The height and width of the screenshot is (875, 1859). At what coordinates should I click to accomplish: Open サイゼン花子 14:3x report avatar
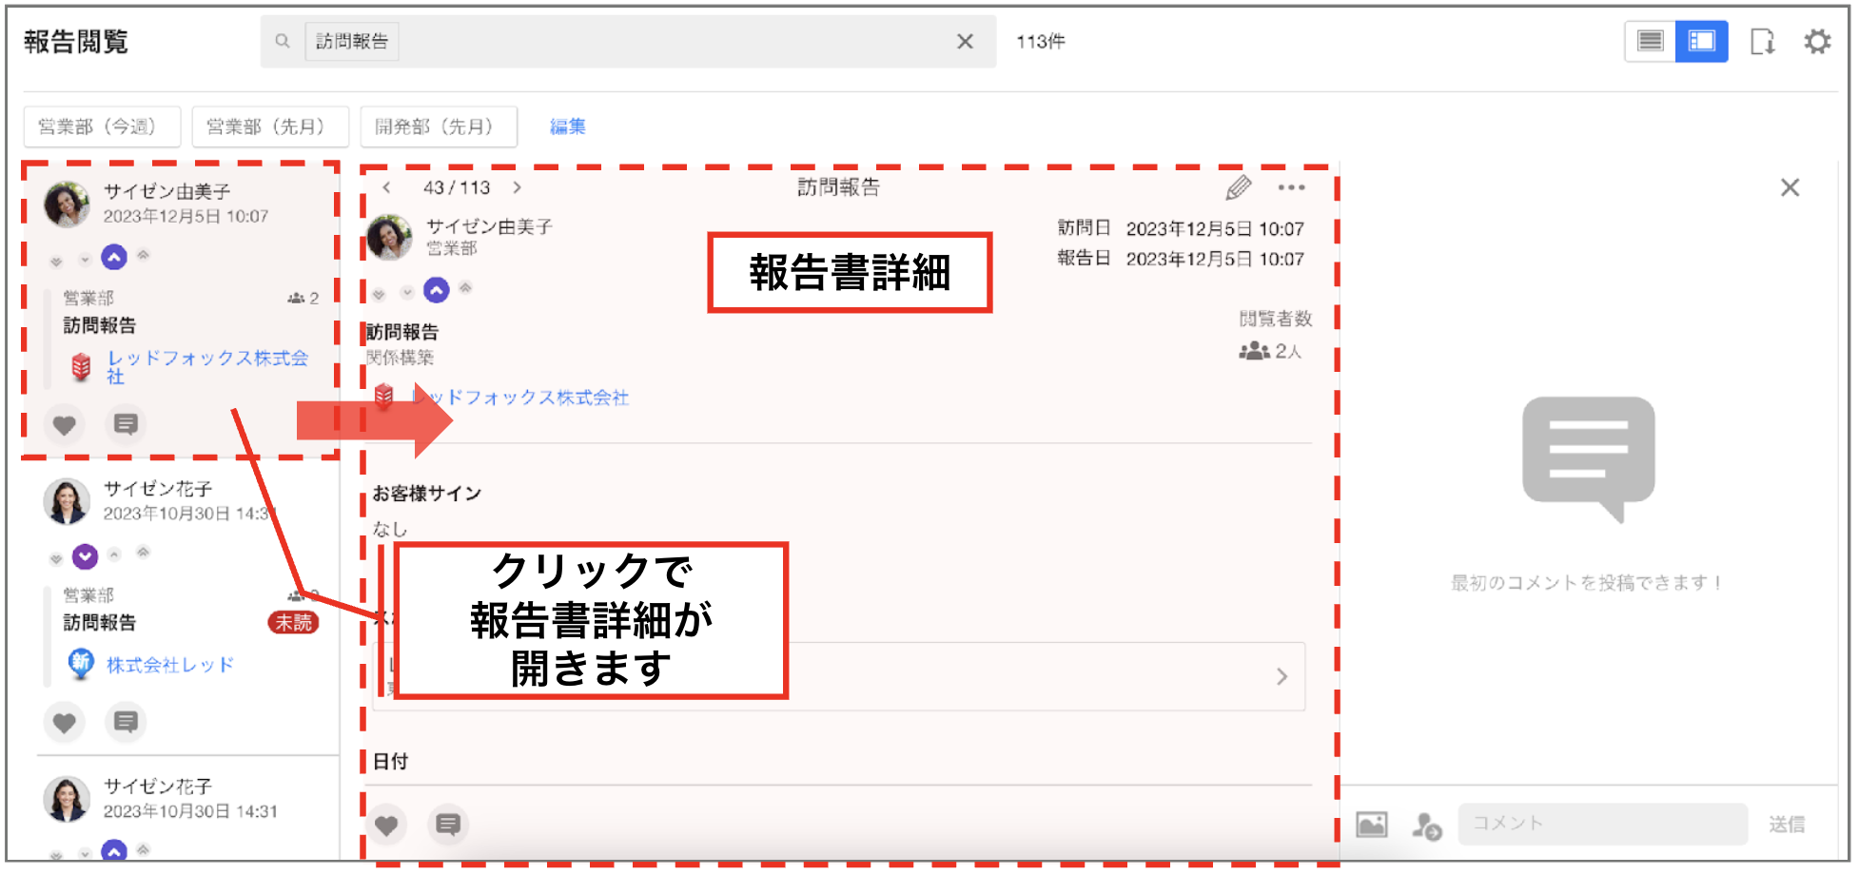pyautogui.click(x=68, y=501)
